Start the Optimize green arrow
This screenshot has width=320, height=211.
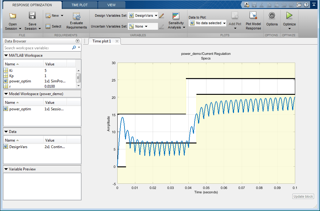coord(289,15)
